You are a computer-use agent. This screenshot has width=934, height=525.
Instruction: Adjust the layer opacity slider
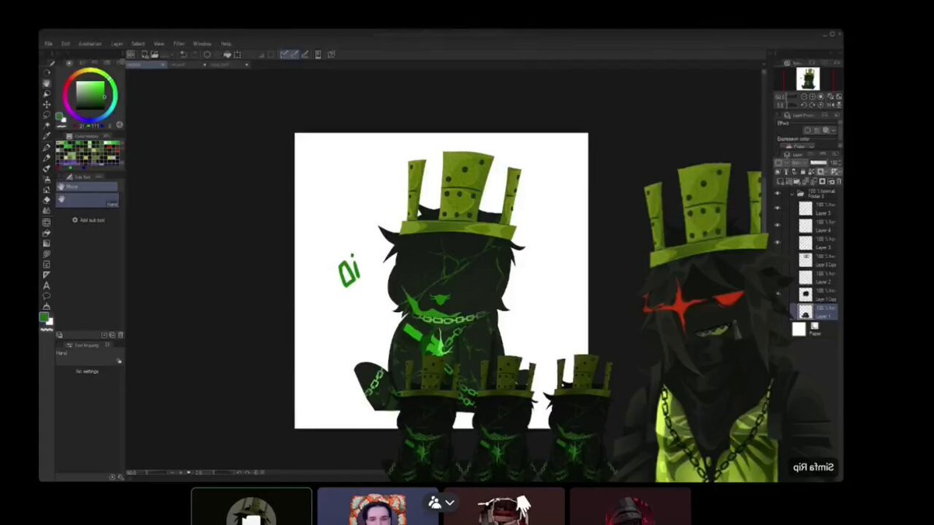[x=817, y=163]
